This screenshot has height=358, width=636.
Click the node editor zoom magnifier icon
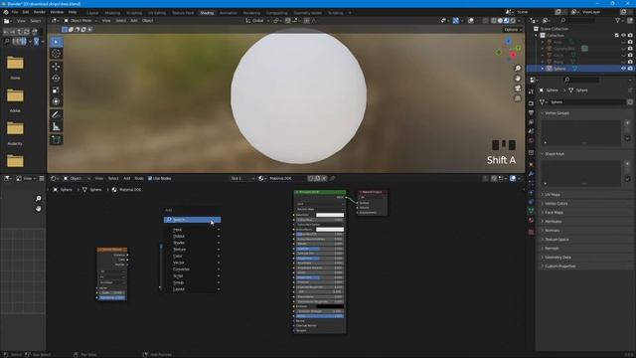38,199
